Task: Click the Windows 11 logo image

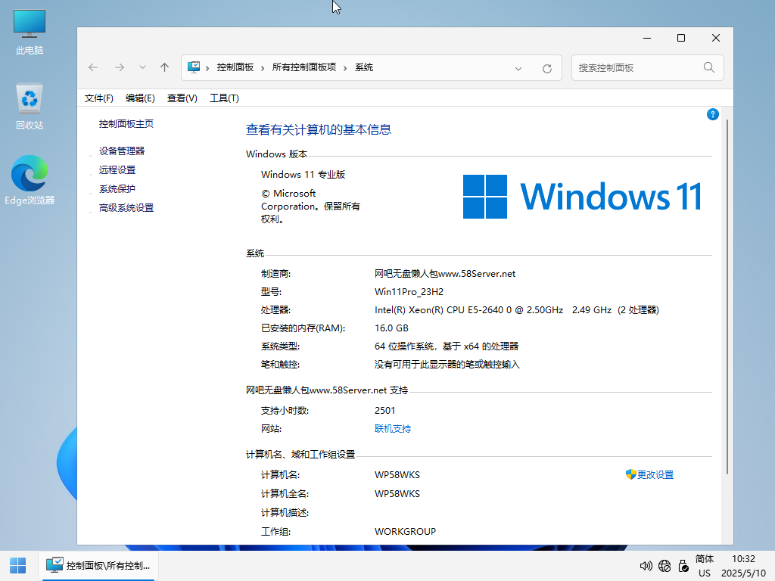Action: [582, 197]
